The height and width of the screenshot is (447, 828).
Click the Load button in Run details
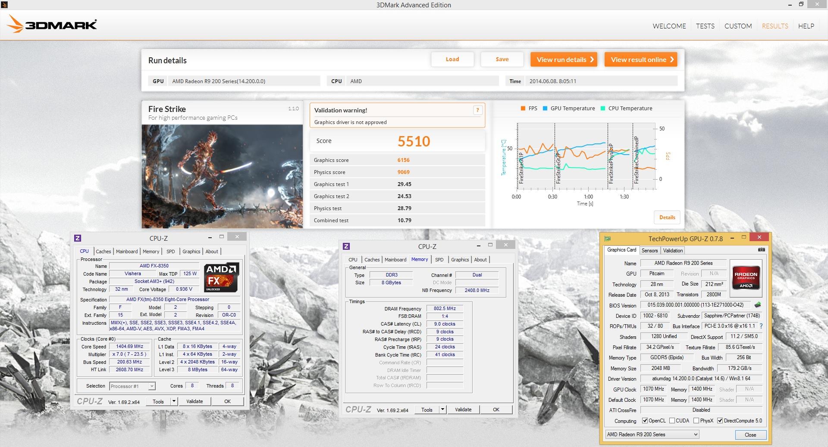coord(452,59)
